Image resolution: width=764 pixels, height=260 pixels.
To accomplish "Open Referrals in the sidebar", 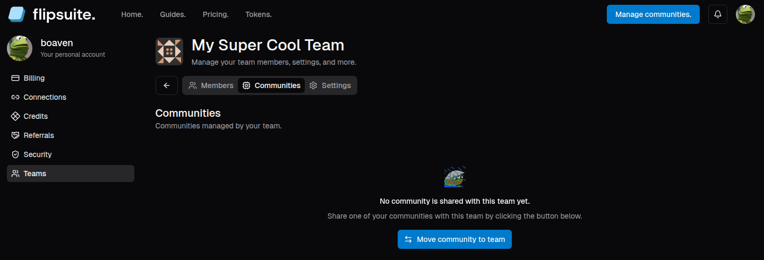I will click(x=71, y=135).
